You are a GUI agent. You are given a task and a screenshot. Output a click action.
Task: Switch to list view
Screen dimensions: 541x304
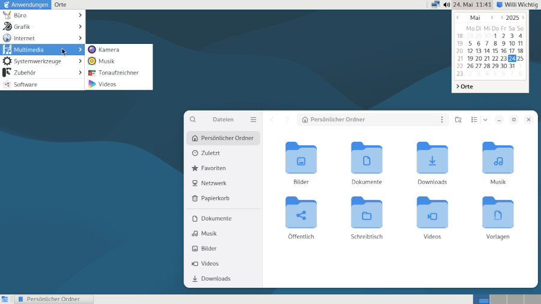click(x=474, y=120)
